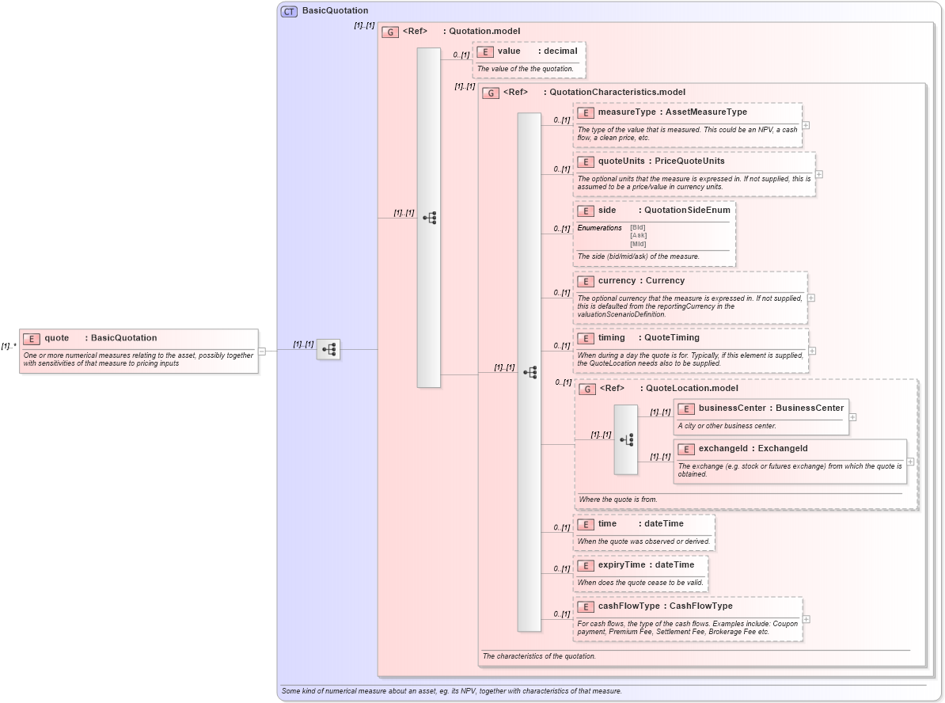Expand the cashFlowType element

(806, 619)
